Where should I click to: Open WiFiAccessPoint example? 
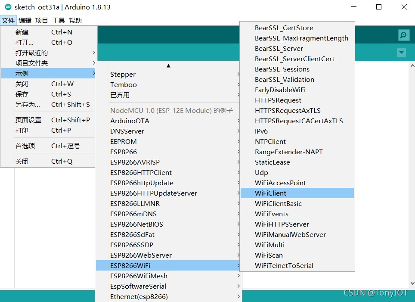297,183
